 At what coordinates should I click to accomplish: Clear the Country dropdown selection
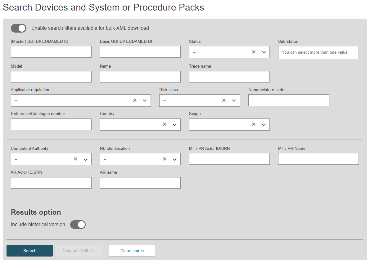coord(165,124)
